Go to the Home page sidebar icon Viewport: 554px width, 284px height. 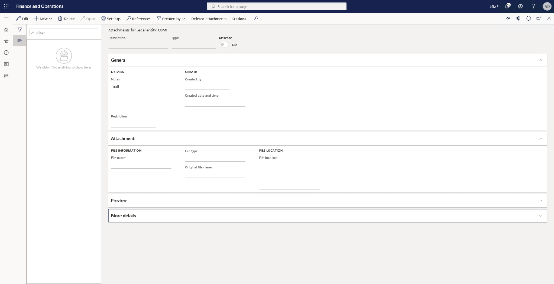tap(6, 29)
